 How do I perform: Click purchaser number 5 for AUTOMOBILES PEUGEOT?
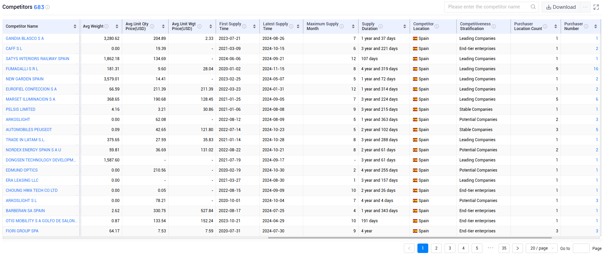pyautogui.click(x=597, y=130)
